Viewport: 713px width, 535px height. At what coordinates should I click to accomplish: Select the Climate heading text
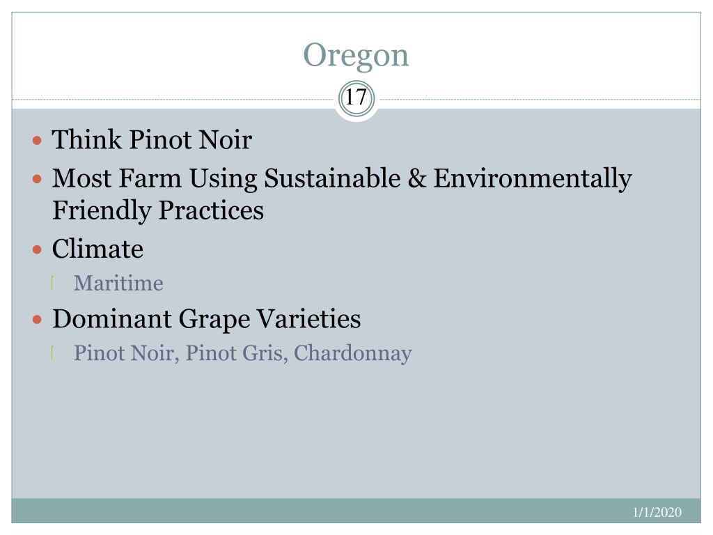97,249
